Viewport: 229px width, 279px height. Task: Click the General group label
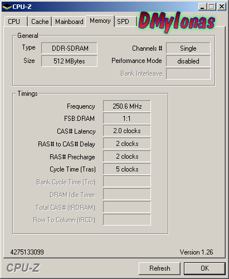pos(28,36)
